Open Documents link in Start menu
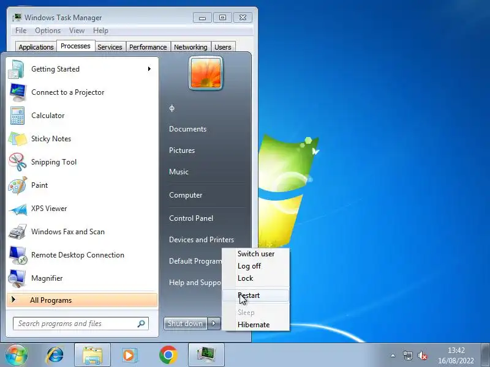Viewport: 490px width, 367px height. tap(187, 129)
